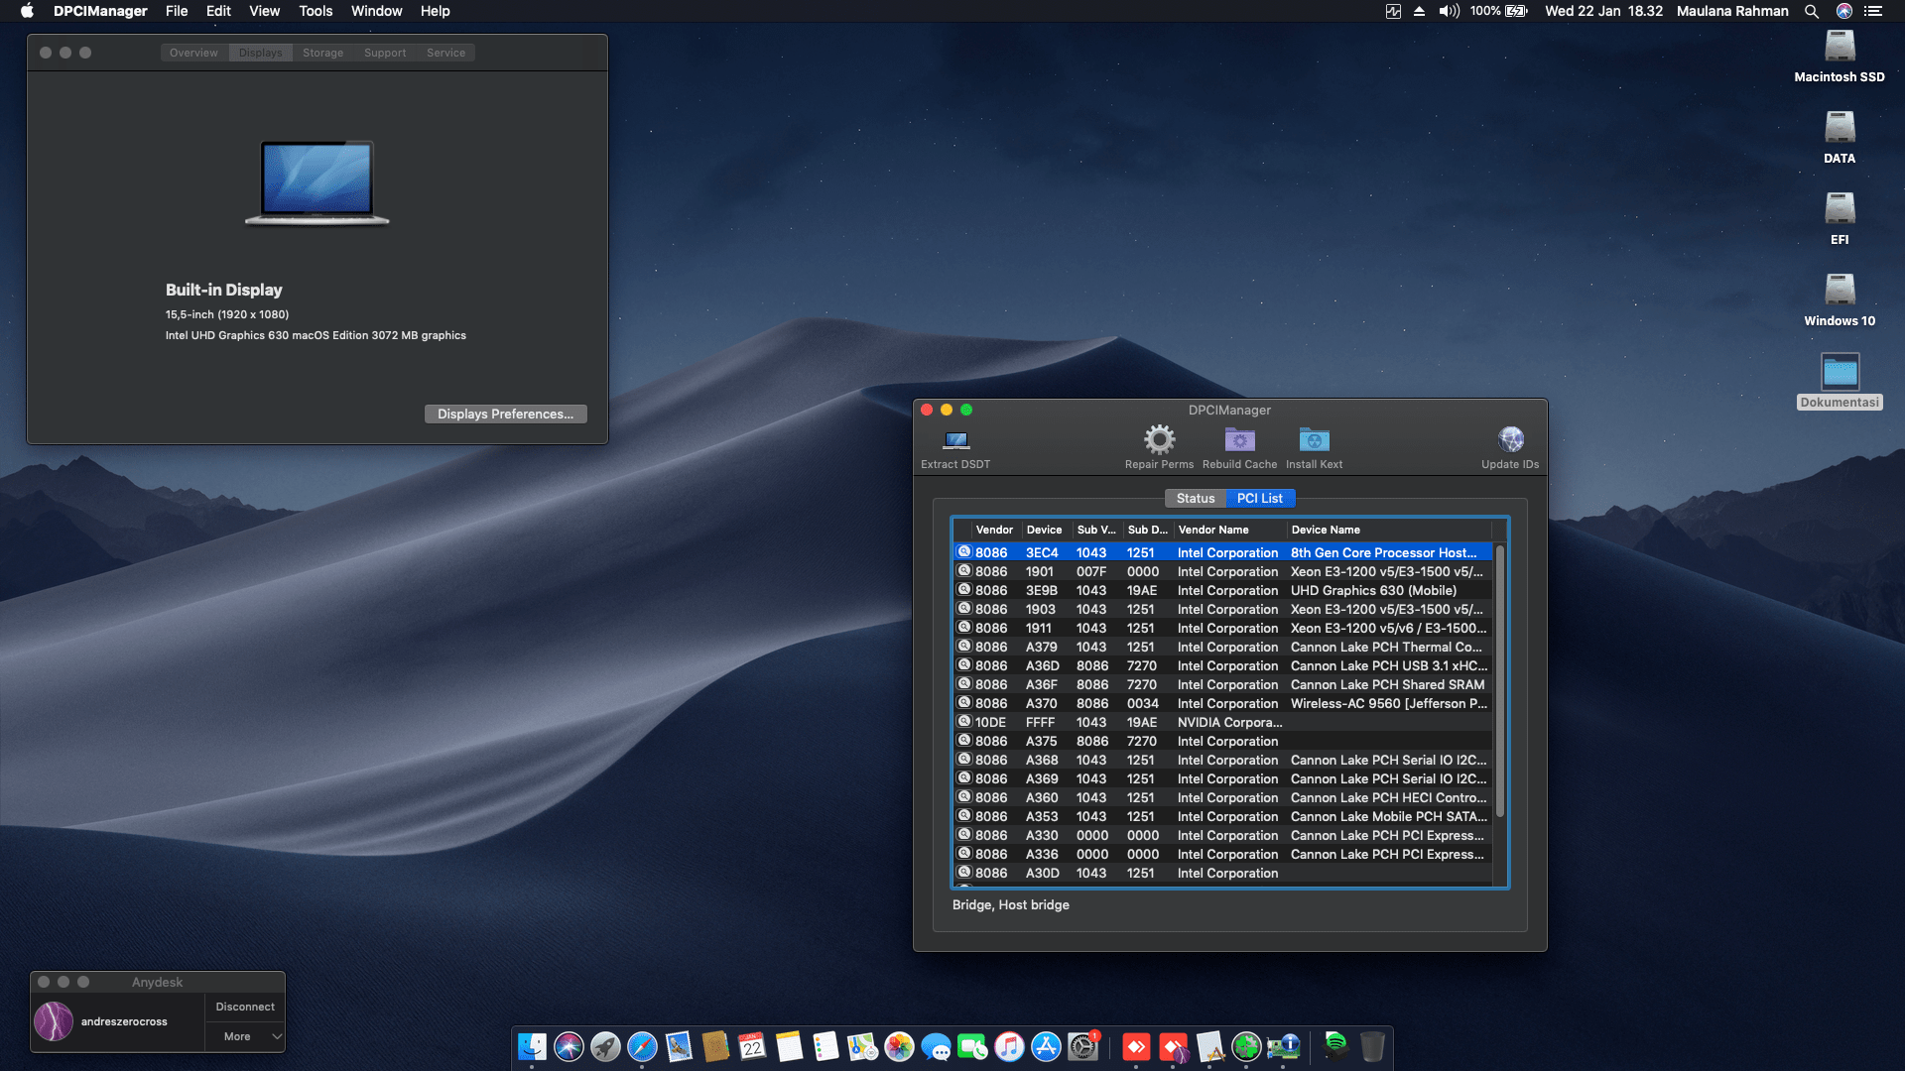1905x1071 pixels.
Task: Click Disconnect in the Anydesk window
Action: (x=245, y=1007)
